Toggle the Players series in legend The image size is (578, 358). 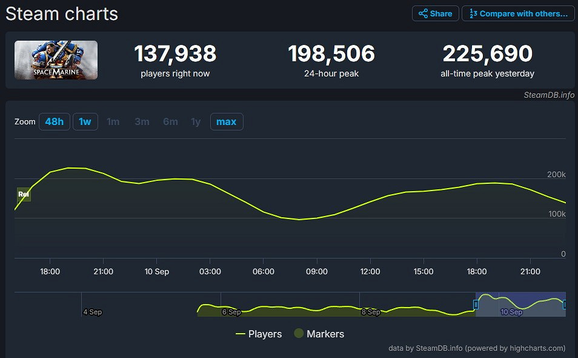click(x=258, y=334)
